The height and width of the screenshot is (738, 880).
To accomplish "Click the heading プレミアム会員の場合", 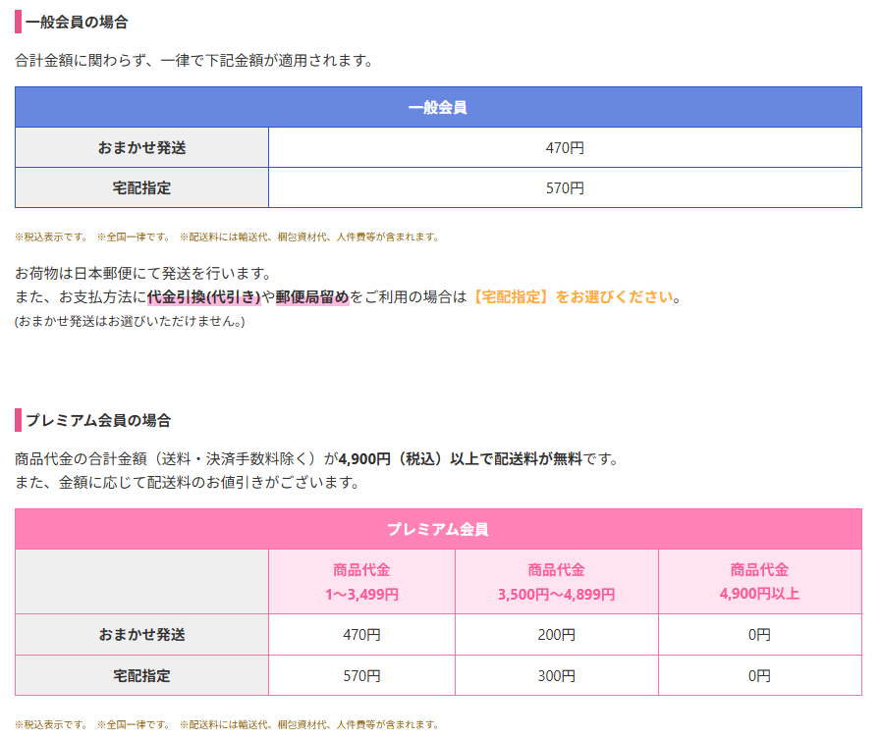I will 98,421.
